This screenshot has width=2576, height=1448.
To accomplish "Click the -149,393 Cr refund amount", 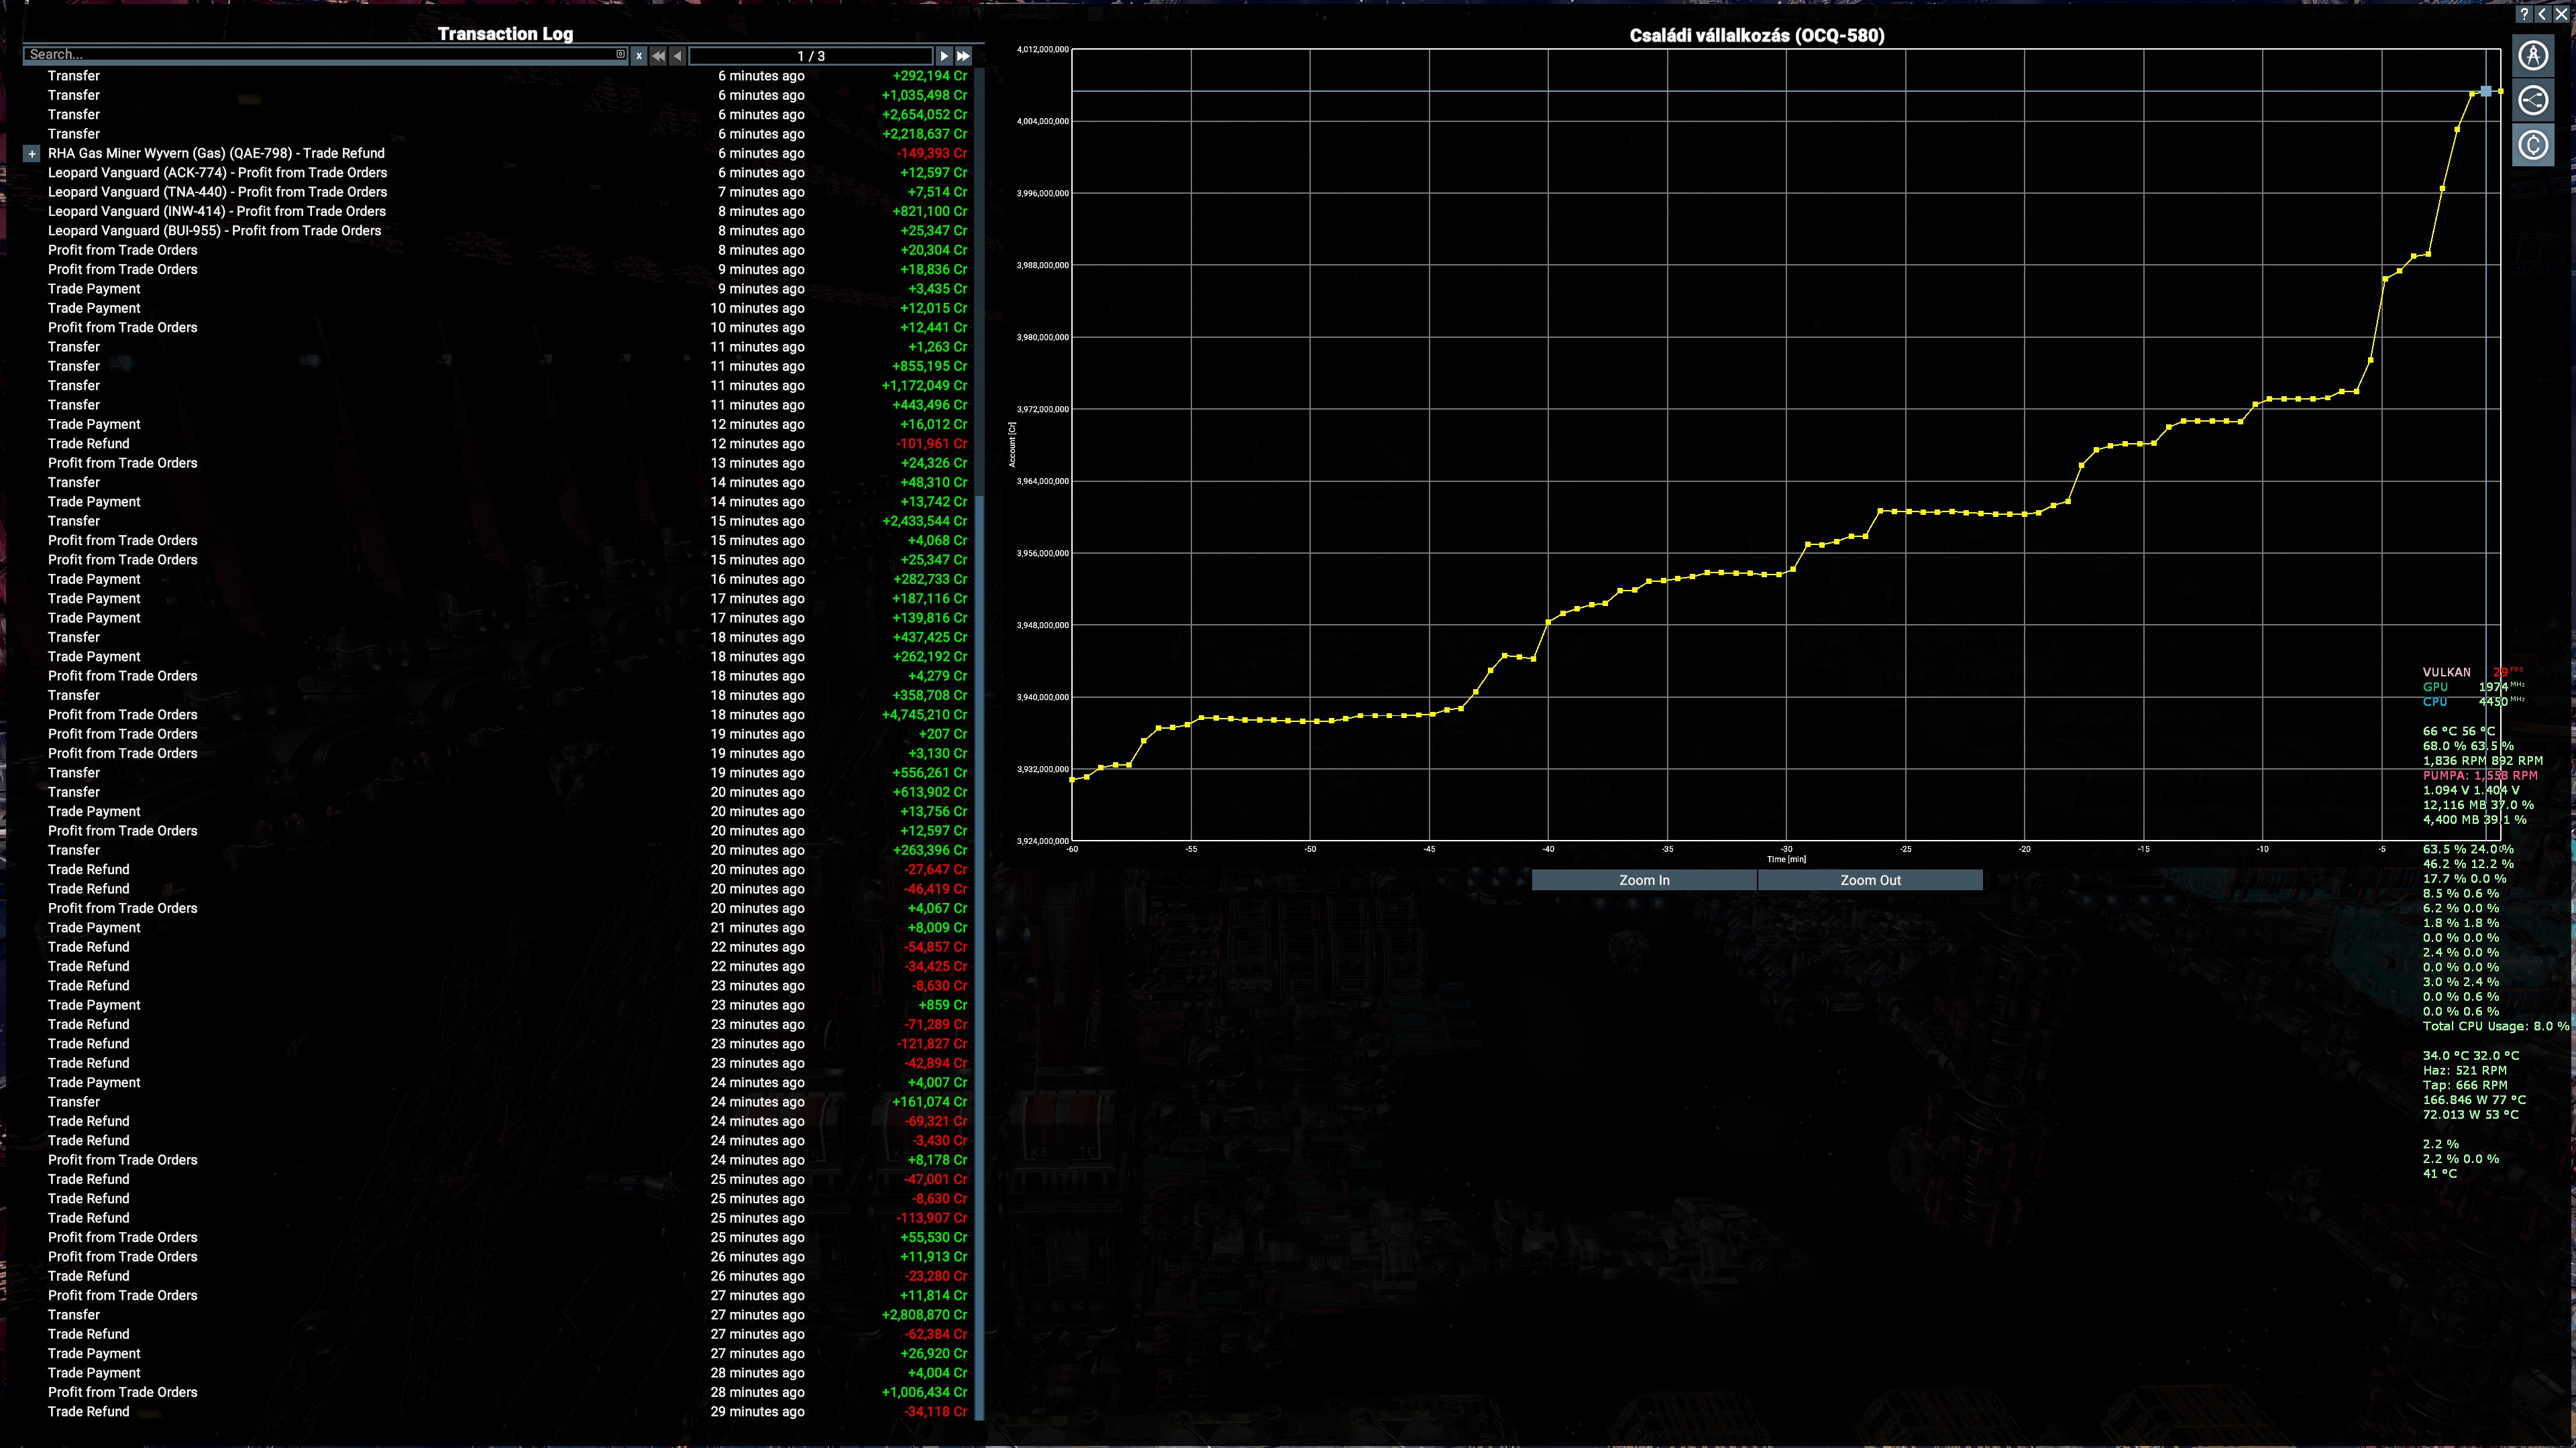I will coord(932,154).
